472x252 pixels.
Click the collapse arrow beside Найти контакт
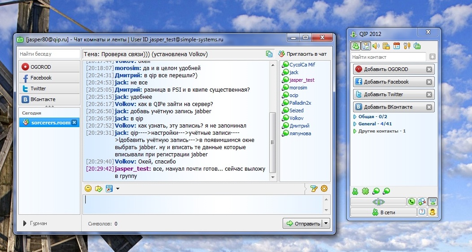432,57
